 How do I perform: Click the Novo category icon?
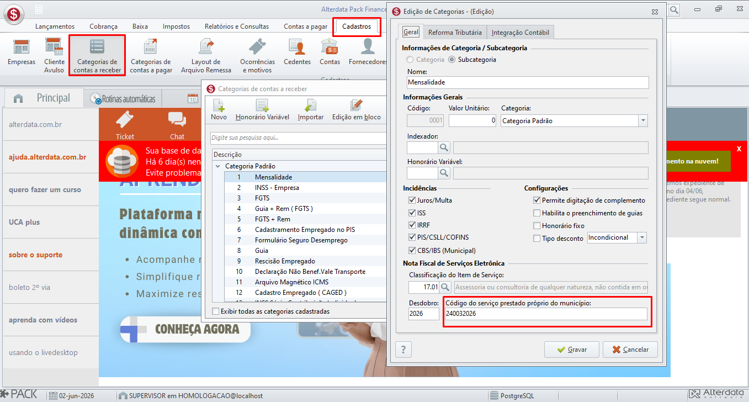[x=219, y=110]
